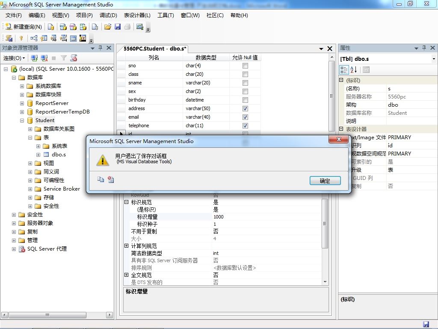Expand the SQL Server 代理 node

(14, 249)
